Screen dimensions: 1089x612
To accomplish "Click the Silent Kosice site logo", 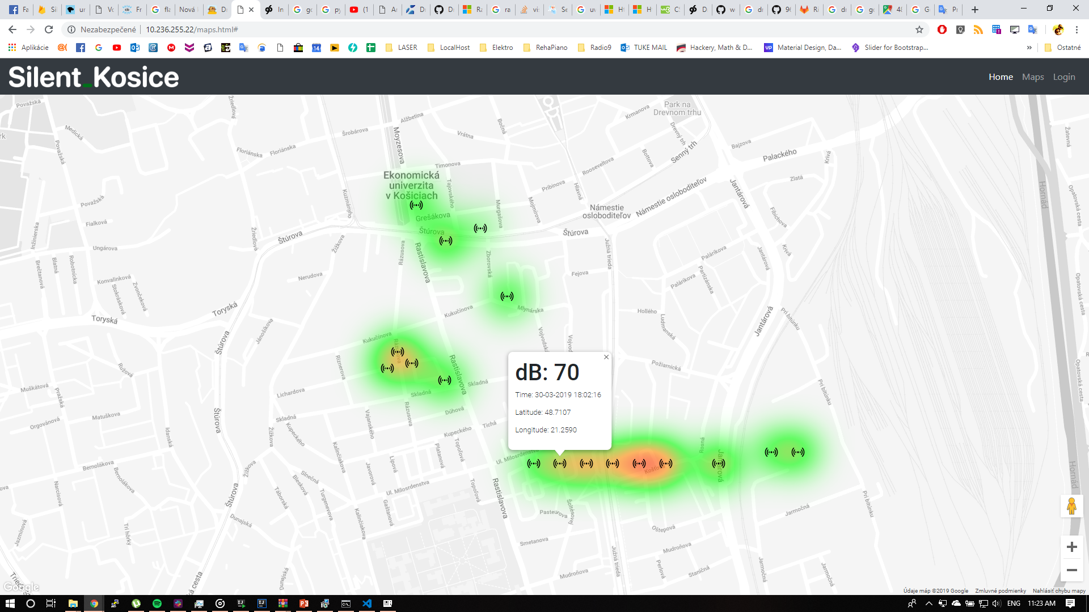I will coord(94,77).
